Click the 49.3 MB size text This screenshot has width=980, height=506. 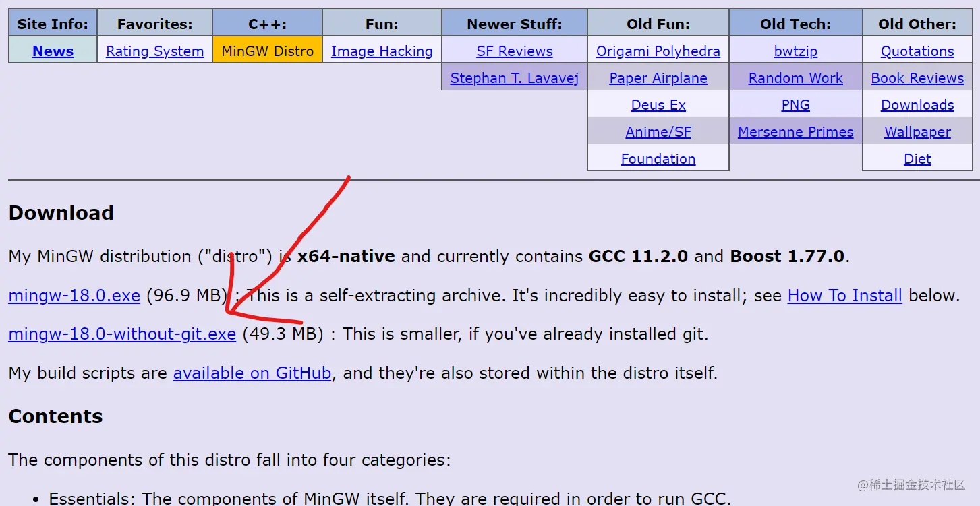(283, 334)
